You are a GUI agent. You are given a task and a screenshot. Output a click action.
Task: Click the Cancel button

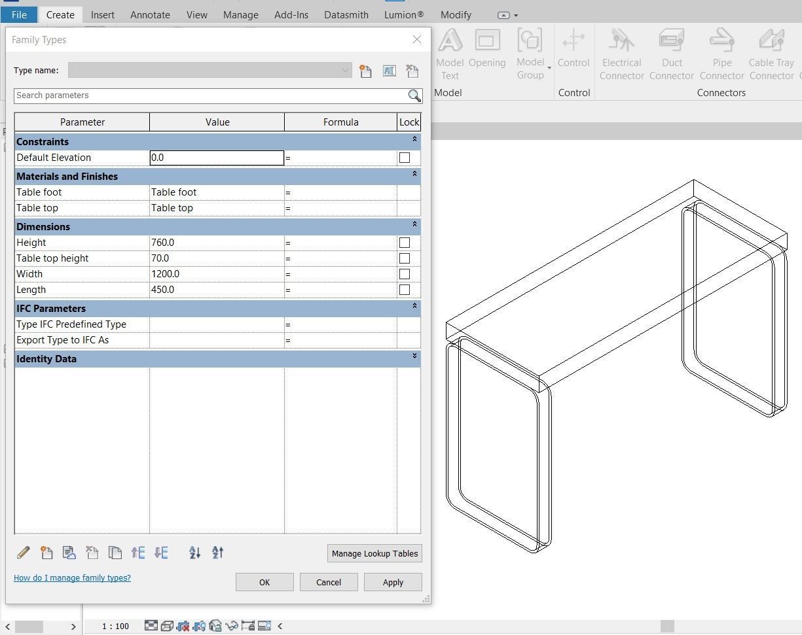point(329,582)
